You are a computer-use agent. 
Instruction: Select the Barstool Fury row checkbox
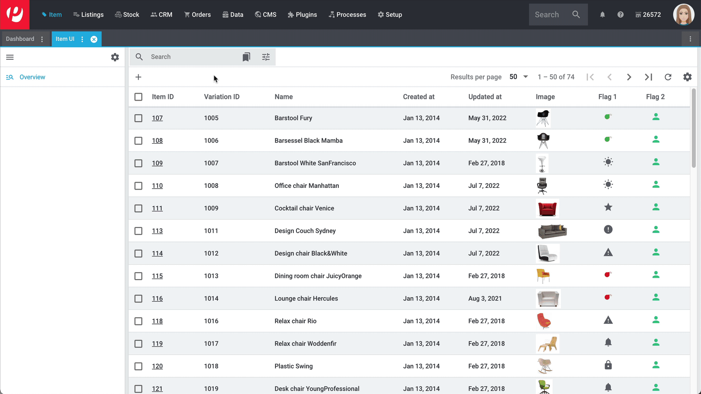138,118
